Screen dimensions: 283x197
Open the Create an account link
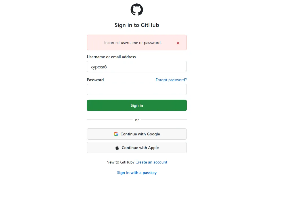(151, 162)
